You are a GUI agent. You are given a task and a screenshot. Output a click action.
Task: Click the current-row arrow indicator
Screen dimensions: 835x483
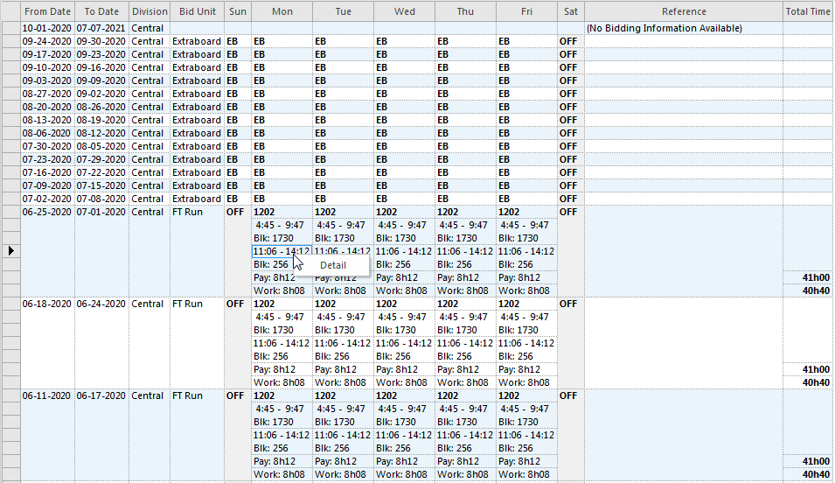(x=11, y=251)
